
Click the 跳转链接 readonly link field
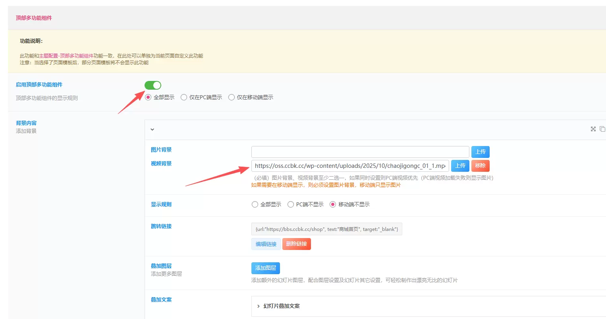click(327, 229)
